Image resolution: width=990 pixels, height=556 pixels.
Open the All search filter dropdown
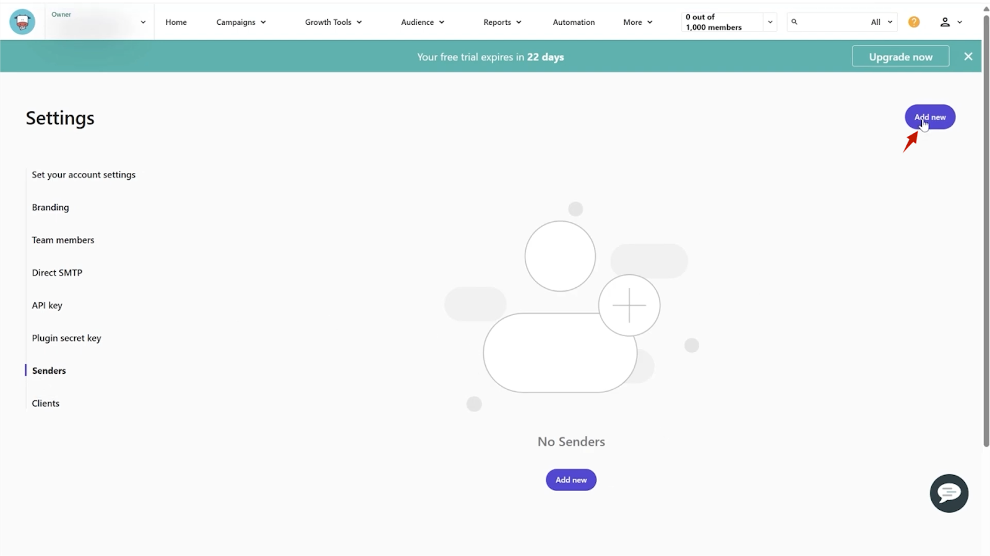(x=881, y=22)
